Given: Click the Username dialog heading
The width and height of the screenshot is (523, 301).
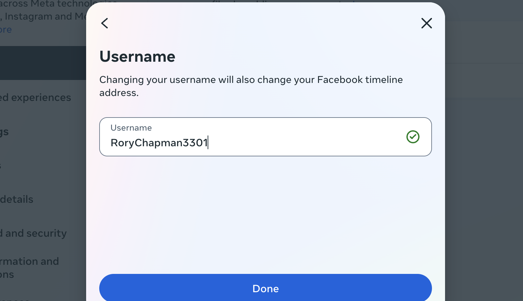Looking at the screenshot, I should point(137,56).
